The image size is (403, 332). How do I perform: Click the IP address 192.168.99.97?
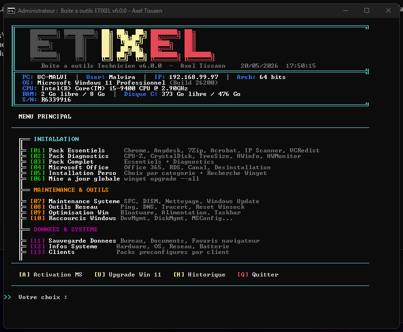point(193,77)
